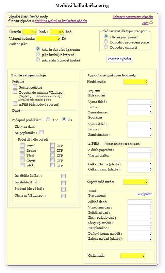The image size is (165, 273).
Task: Enable Invalidita I.aII.st. checkbox
Action: 64,176
